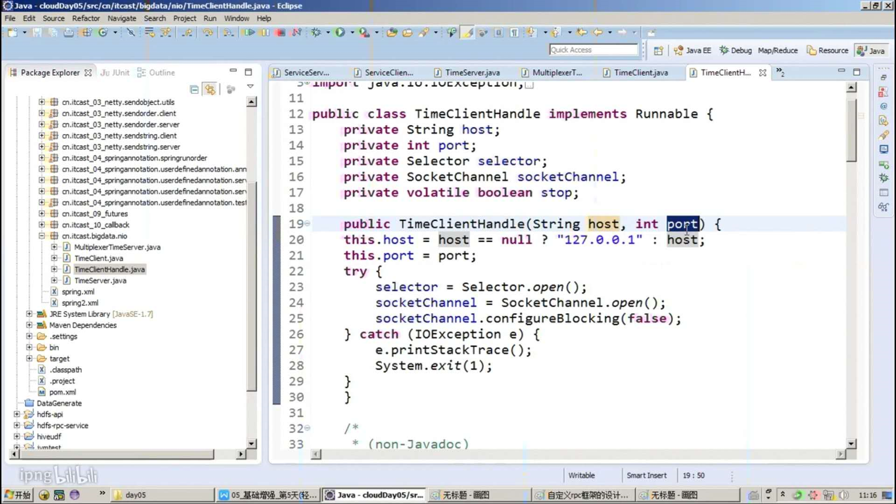This screenshot has width=896, height=504.
Task: Toggle Link with Editor in Package Explorer
Action: coord(210,89)
